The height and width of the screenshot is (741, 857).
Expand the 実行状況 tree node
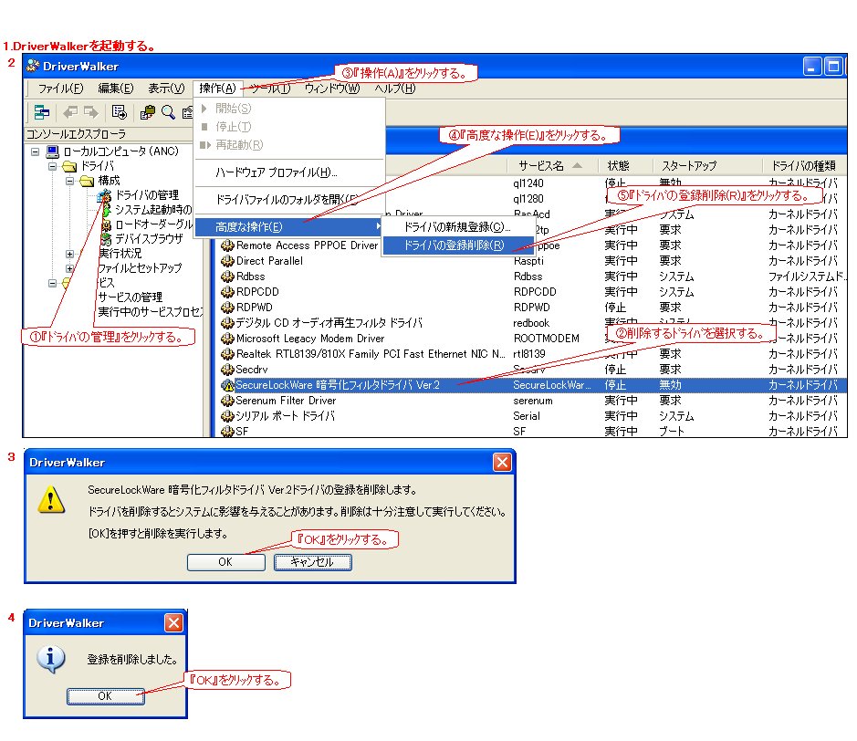[69, 254]
